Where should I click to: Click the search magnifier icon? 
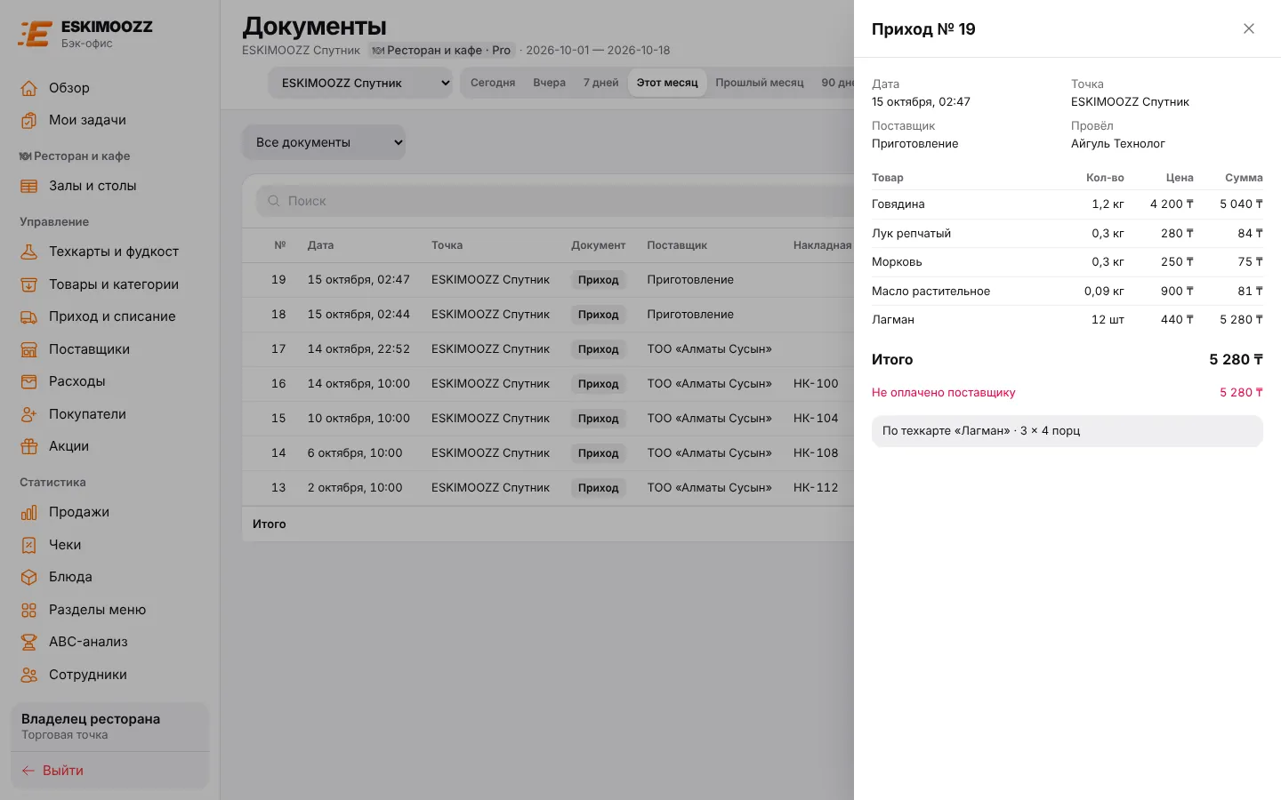pos(274,201)
